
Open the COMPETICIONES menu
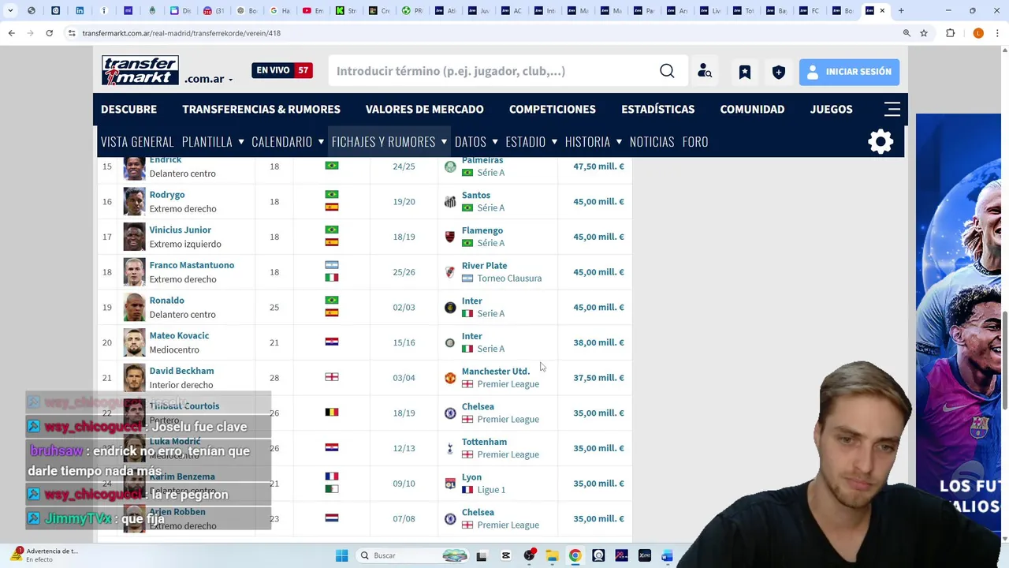[552, 109]
